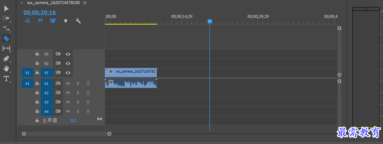Solo the A1 audio track
This screenshot has height=144, width=383.
click(x=78, y=83)
